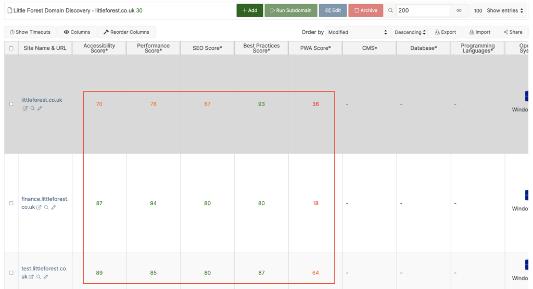This screenshot has width=533, height=289.
Task: Tick checkbox for littleforest.co.uk row
Action: 11,104
